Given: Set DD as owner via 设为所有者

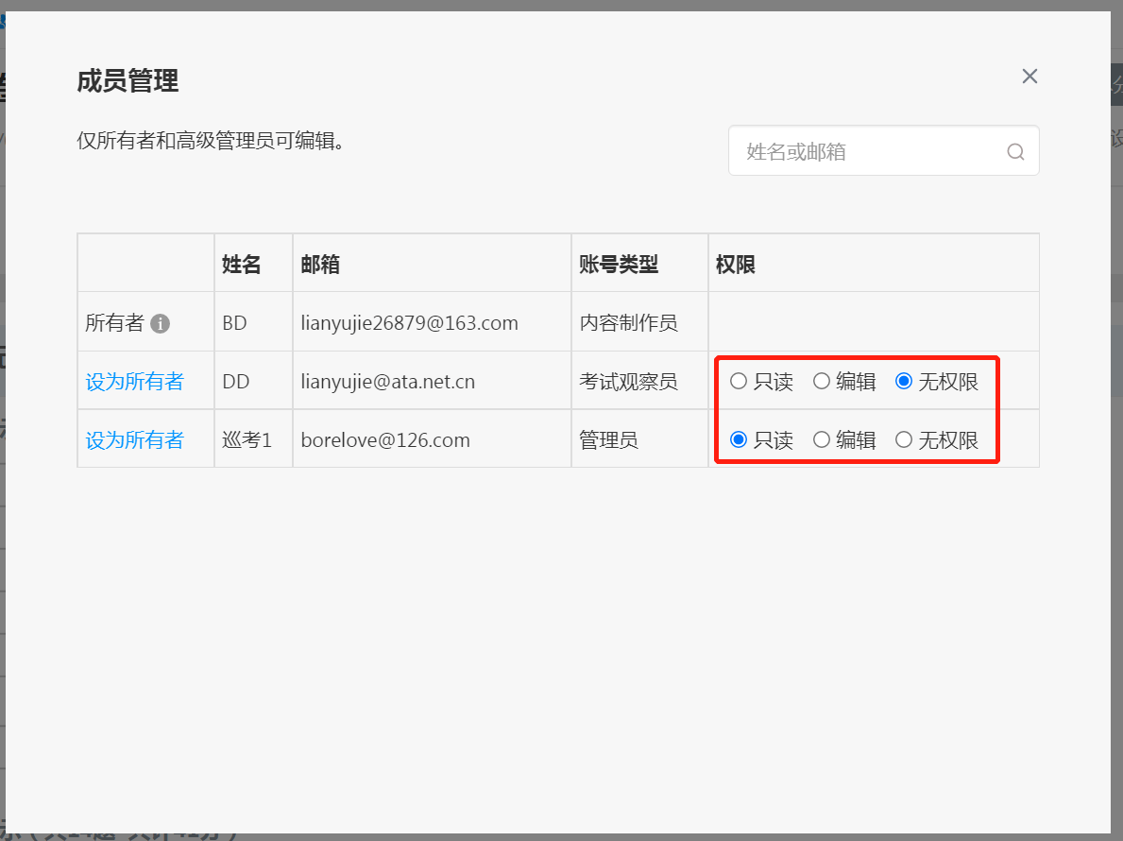Looking at the screenshot, I should pos(135,381).
